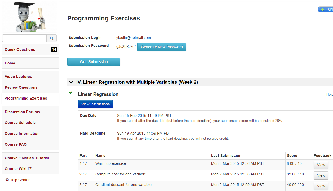The height and width of the screenshot is (191, 333).
Task: View feedback for Compute cost for one variable
Action: click(x=321, y=175)
